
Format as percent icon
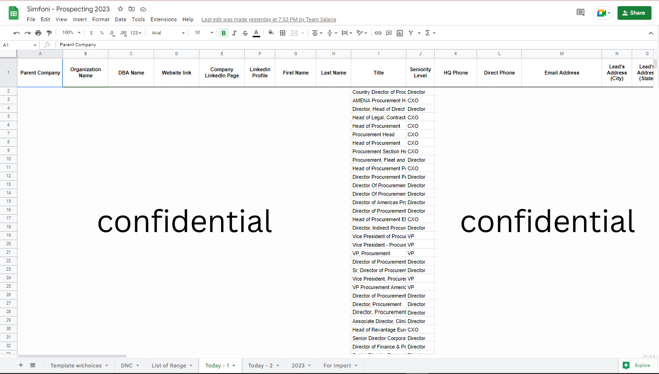coord(102,33)
